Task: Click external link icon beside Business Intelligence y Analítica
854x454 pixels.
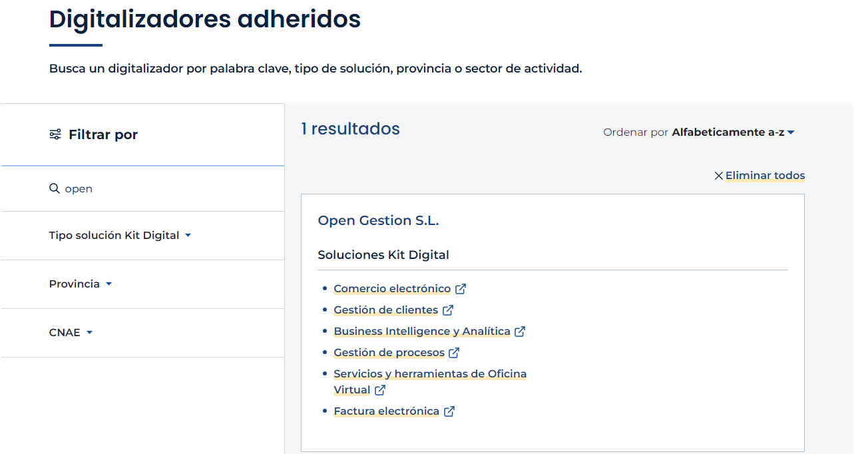Action: click(x=520, y=332)
